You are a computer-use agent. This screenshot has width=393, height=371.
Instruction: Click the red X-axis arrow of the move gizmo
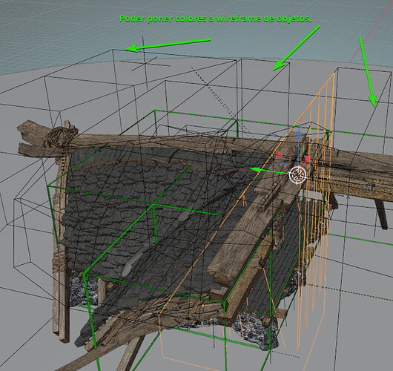click(x=306, y=160)
